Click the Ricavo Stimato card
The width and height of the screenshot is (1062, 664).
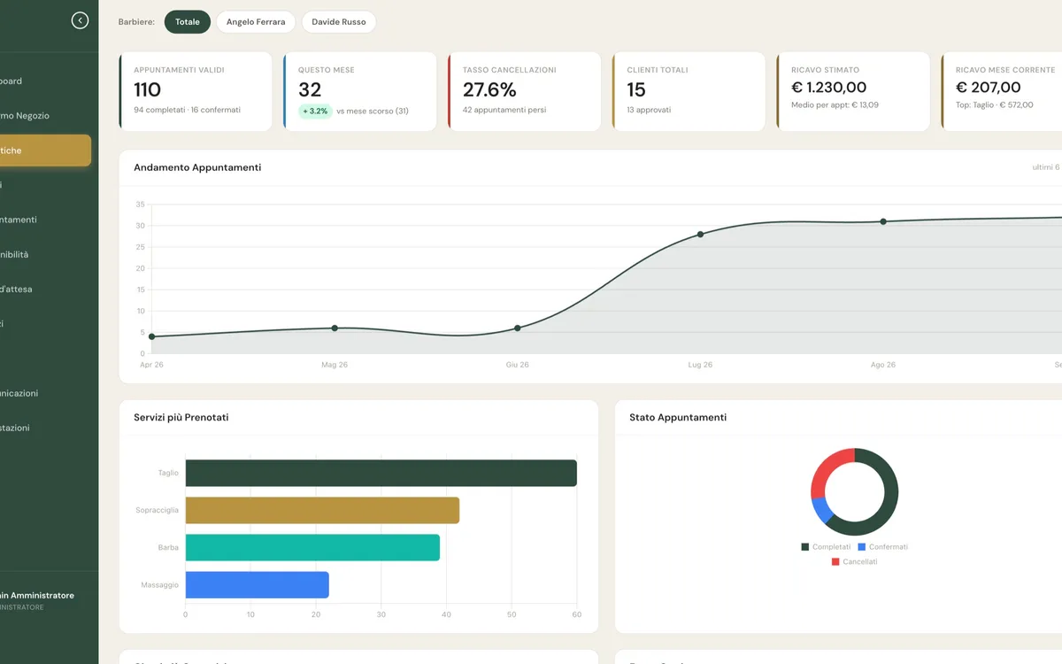(853, 91)
